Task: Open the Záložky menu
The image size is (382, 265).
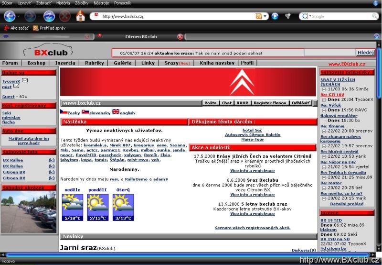Action: pyautogui.click(x=82, y=3)
